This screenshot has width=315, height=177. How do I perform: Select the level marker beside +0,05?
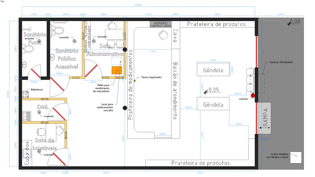(x=206, y=92)
